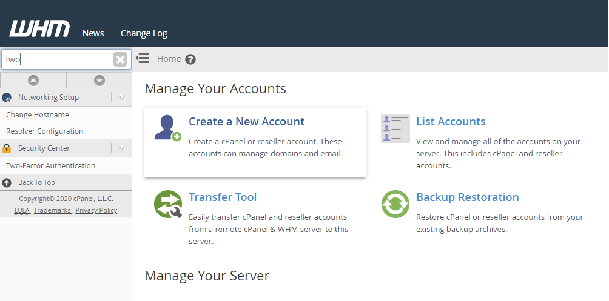Open the News menu item
Viewport: 609px width, 301px height.
click(93, 33)
